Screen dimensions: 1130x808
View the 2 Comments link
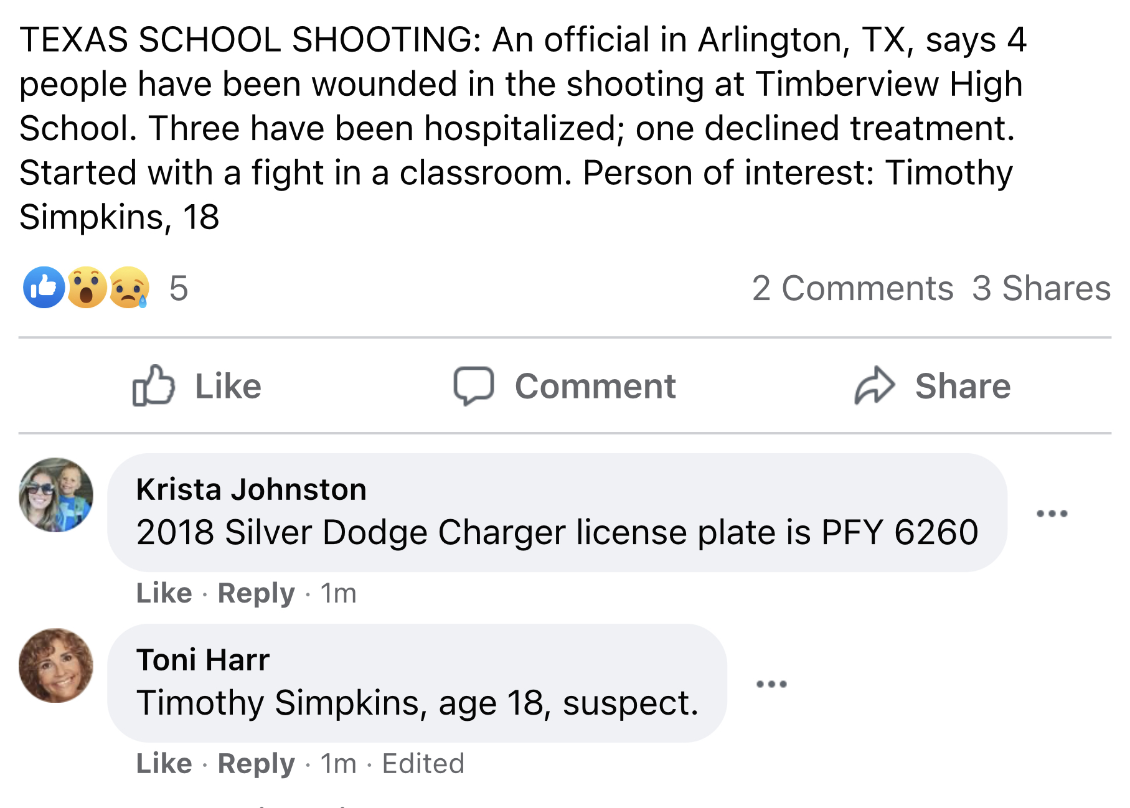pos(852,288)
